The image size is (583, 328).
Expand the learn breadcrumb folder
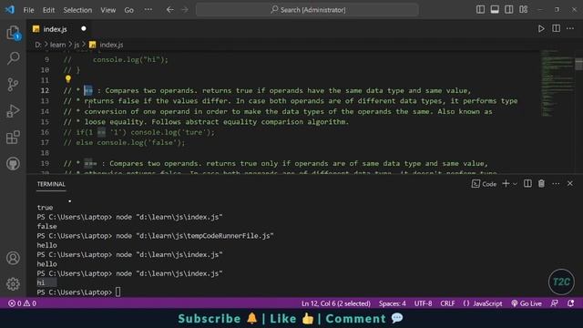click(57, 45)
